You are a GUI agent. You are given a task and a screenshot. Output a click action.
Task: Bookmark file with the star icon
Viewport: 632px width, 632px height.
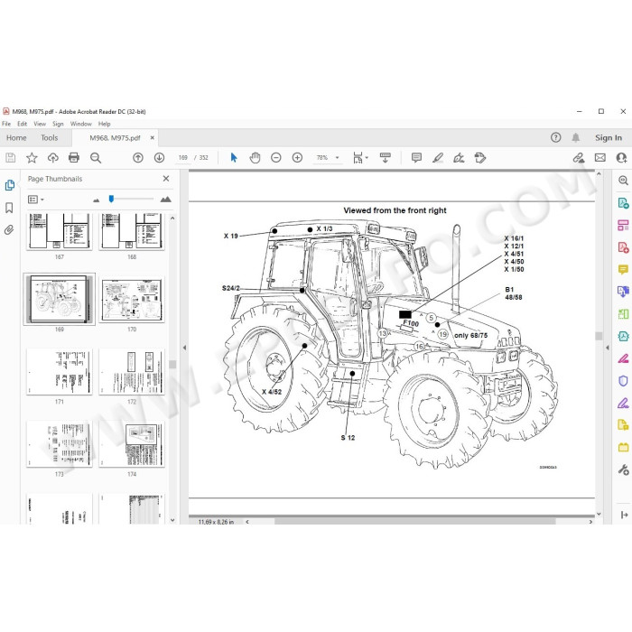click(32, 158)
